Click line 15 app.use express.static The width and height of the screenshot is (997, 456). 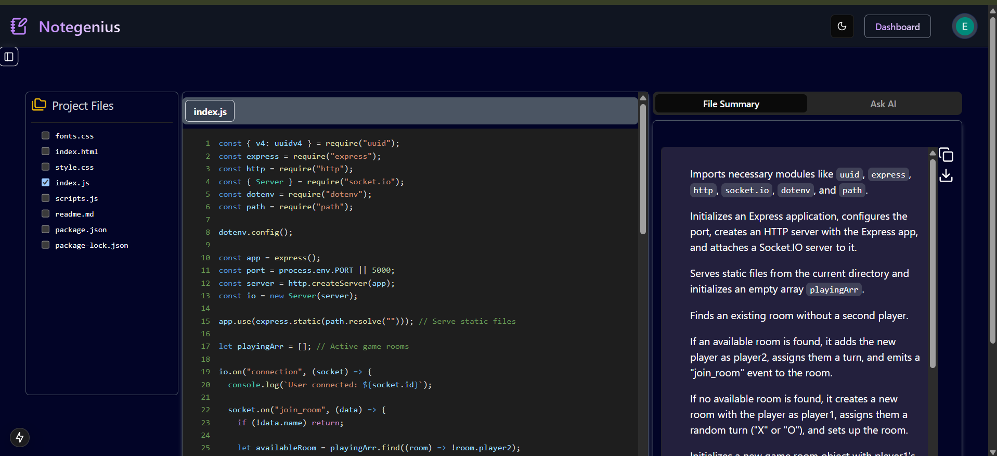[x=367, y=321]
